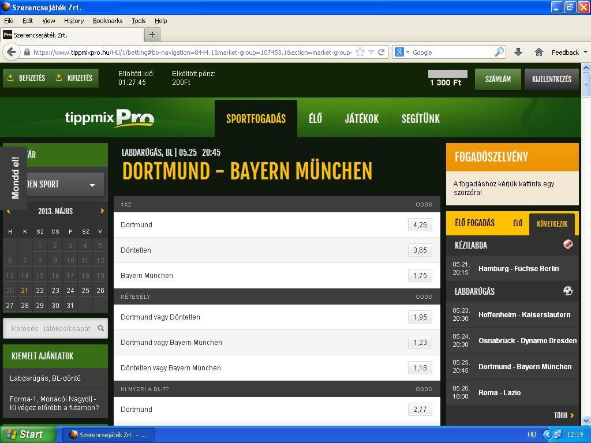Select Döntetlen vagy Bayern München odds 1,18
The height and width of the screenshot is (443, 591).
420,368
